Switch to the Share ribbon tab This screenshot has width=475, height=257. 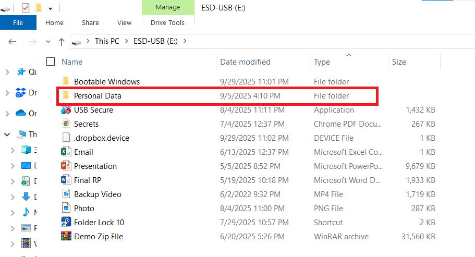click(90, 23)
